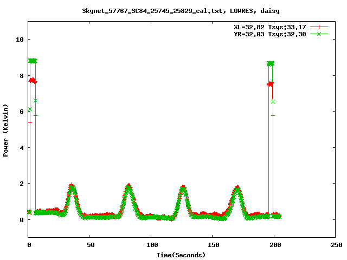
Task: Click the y-axis tick label 10
Action: coord(20,40)
